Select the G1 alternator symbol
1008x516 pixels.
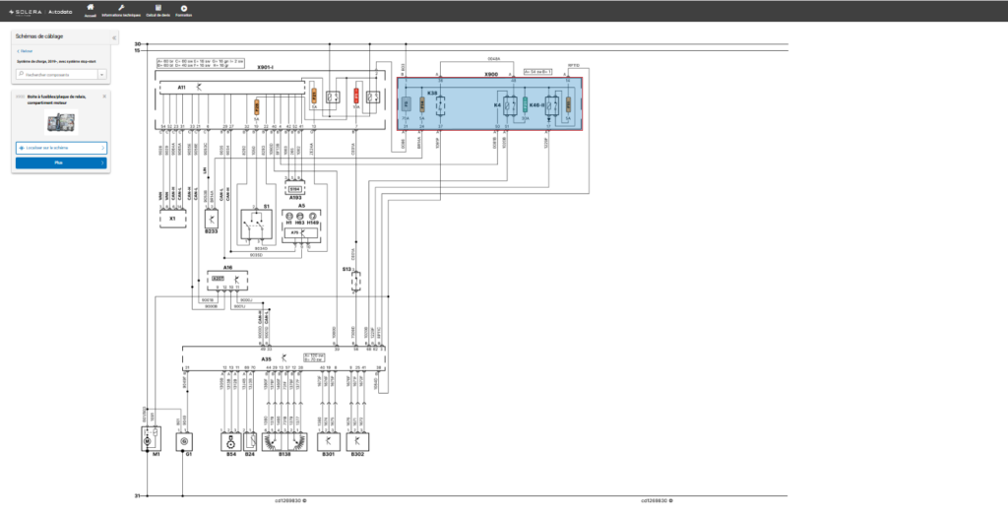point(184,441)
